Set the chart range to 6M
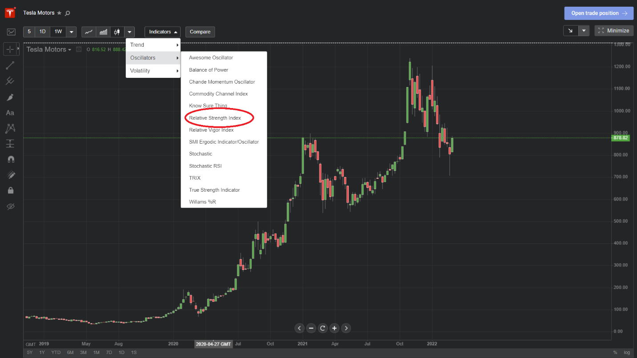This screenshot has height=358, width=637. coord(70,353)
